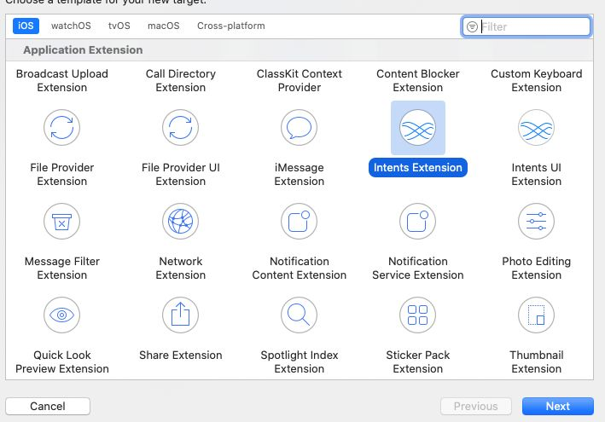The width and height of the screenshot is (605, 422).
Task: Choose the iMessage Extension speech bubble icon
Action: click(x=299, y=128)
